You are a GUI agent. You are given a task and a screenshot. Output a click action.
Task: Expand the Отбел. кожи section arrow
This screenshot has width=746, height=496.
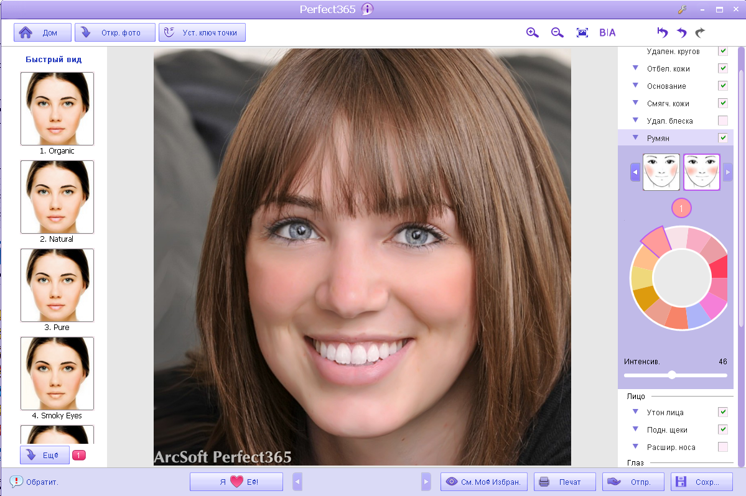(x=635, y=68)
